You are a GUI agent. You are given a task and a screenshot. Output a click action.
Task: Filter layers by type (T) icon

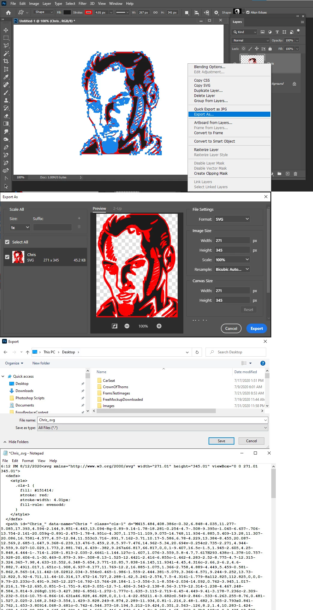point(277,32)
